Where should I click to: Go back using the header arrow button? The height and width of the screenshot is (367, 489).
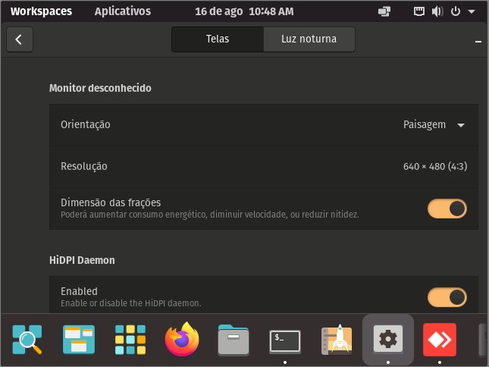click(x=20, y=39)
